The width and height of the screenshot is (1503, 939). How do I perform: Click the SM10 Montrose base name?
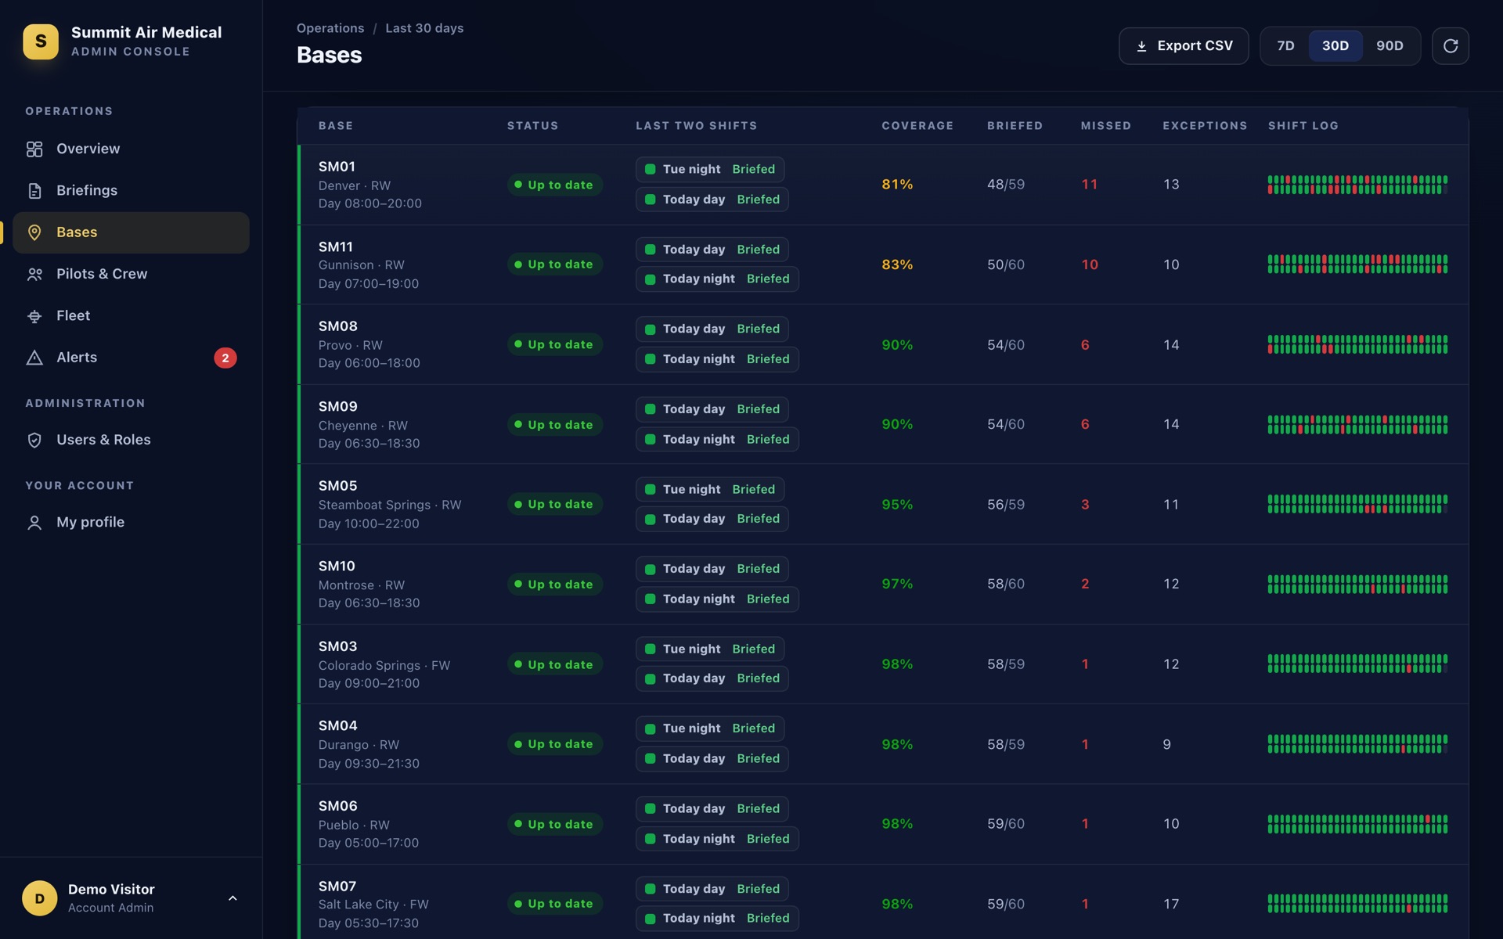coord(337,567)
